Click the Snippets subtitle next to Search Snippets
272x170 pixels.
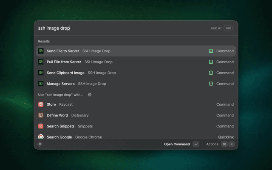point(85,126)
